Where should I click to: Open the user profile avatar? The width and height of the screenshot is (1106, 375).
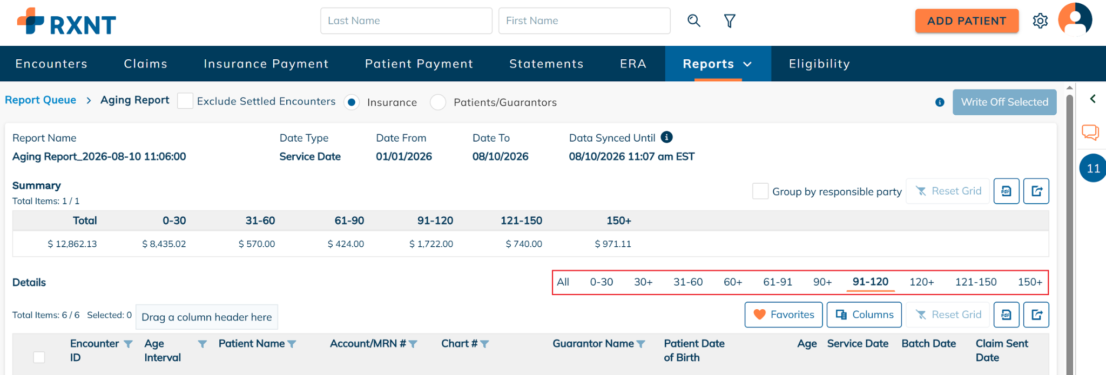click(1075, 19)
